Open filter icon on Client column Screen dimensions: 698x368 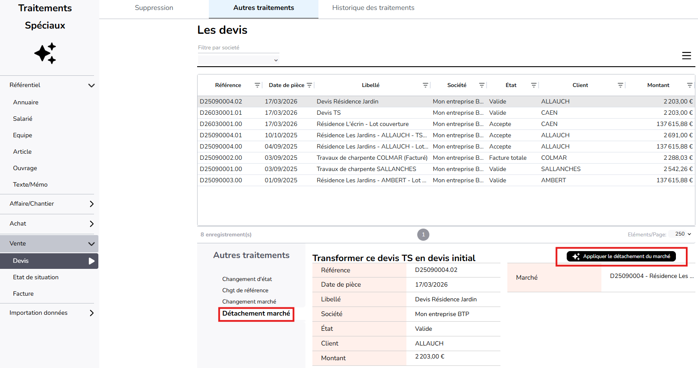click(x=620, y=85)
